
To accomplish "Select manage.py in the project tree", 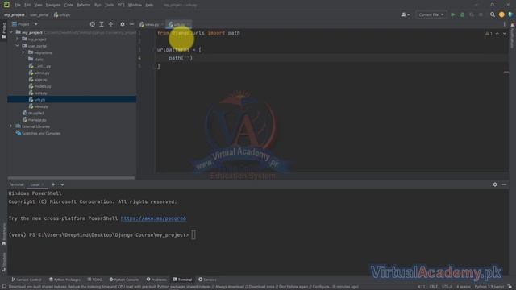I will tap(37, 120).
